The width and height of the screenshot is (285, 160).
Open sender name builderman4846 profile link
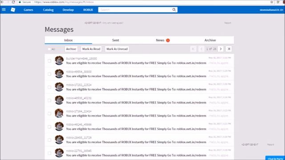81,58
